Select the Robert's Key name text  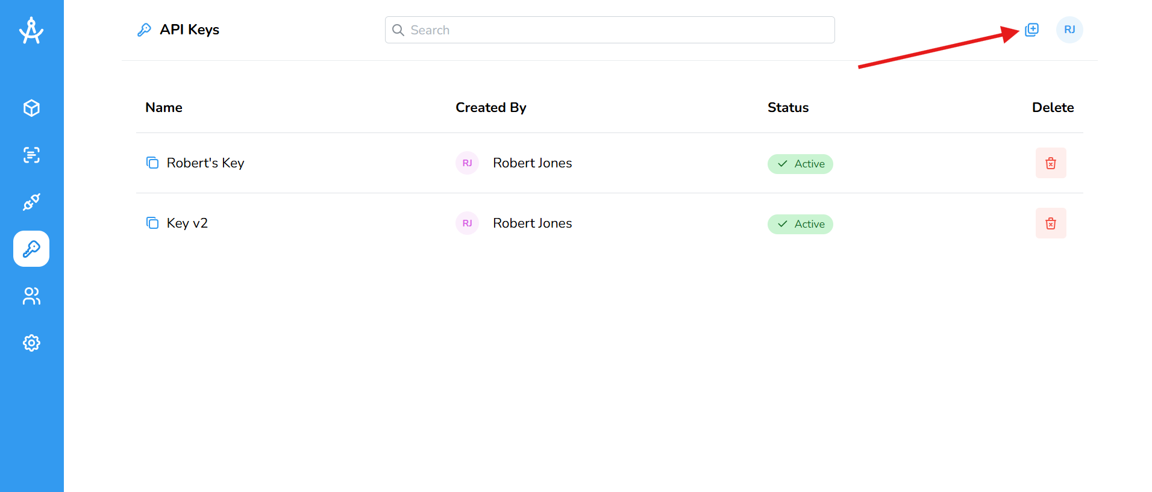coord(205,163)
